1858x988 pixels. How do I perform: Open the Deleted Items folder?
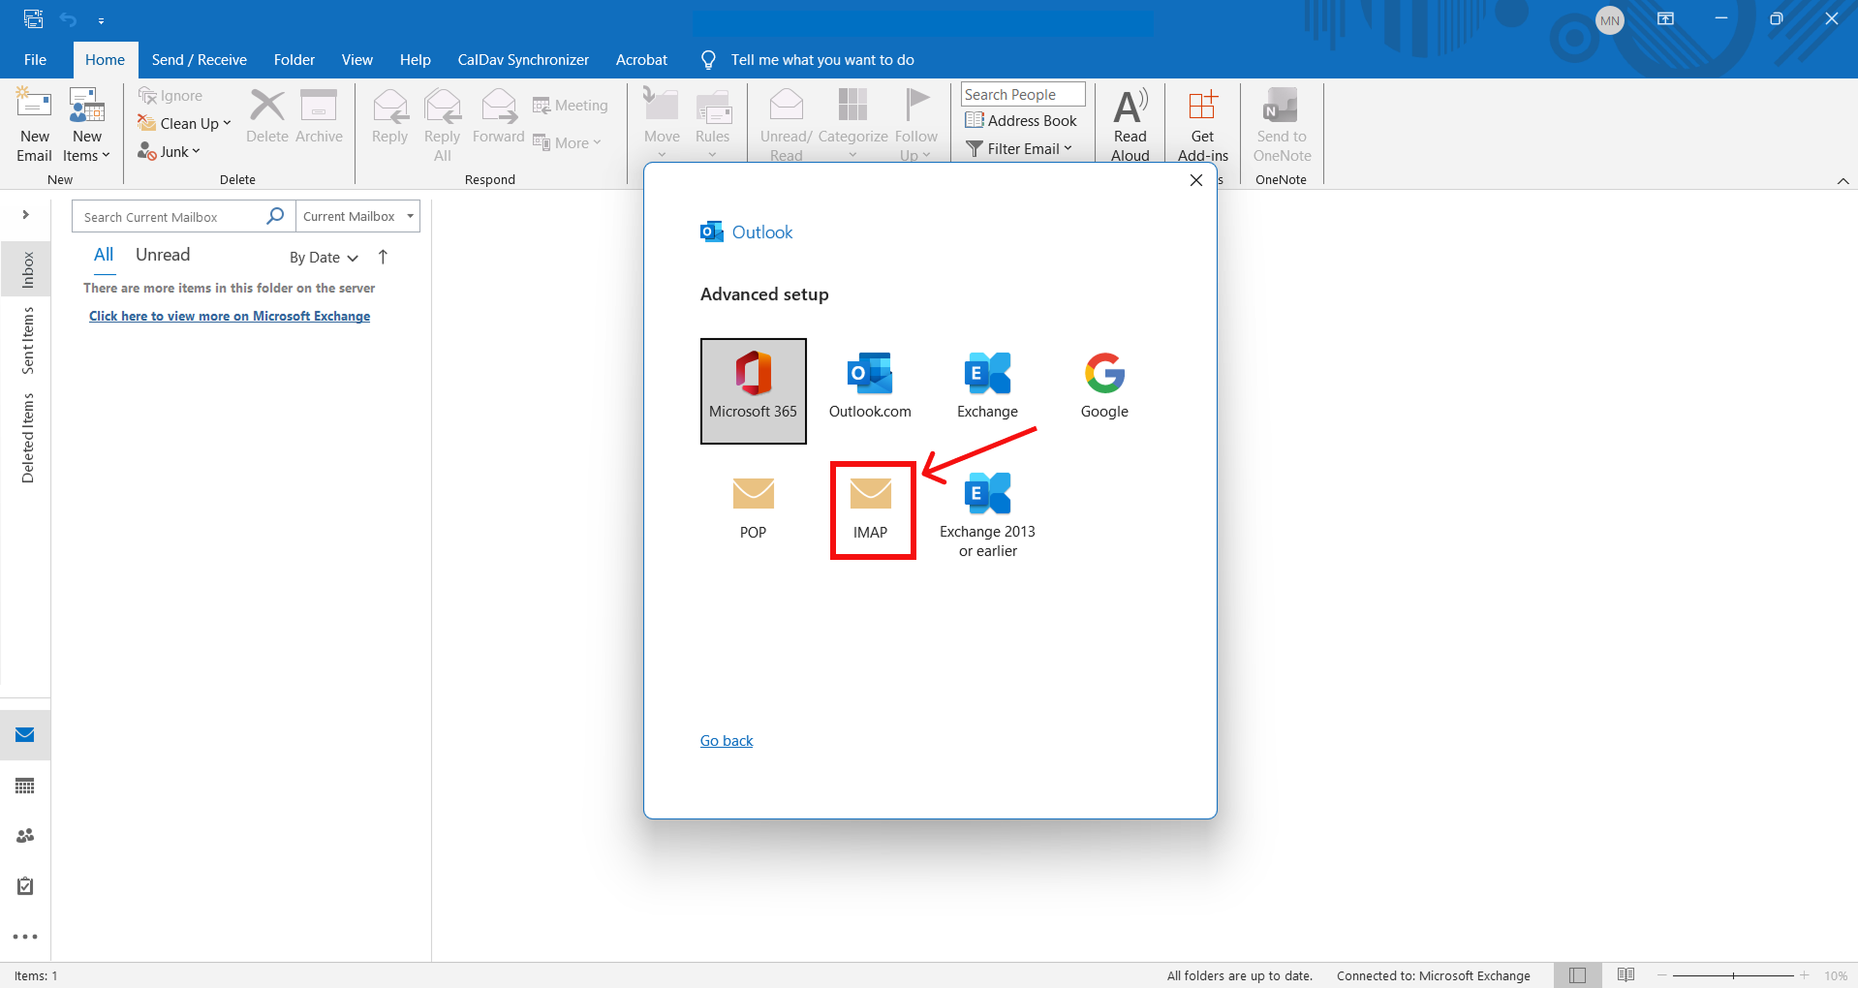(x=27, y=438)
